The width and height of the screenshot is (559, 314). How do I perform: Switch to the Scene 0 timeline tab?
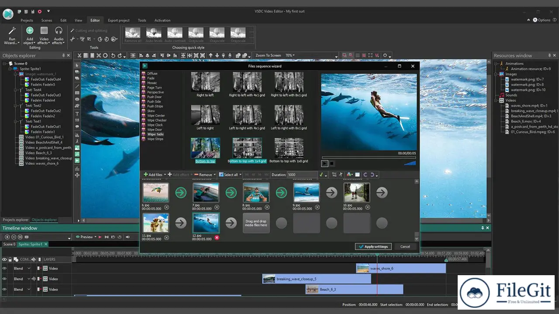click(9, 244)
